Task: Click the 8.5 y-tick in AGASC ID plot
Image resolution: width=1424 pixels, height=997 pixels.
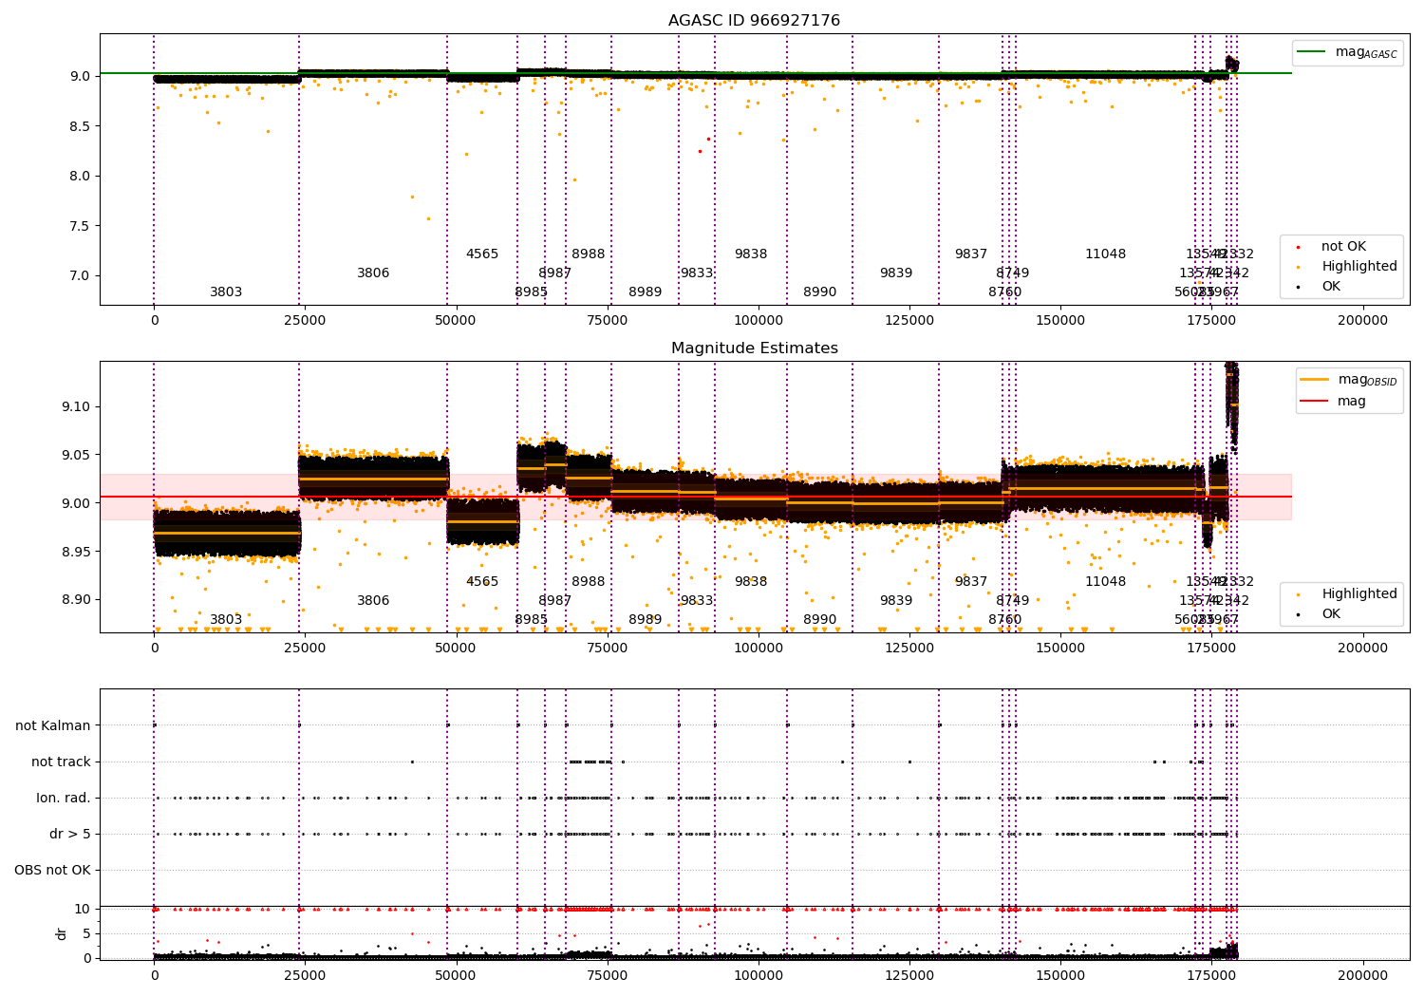Action: click(80, 126)
